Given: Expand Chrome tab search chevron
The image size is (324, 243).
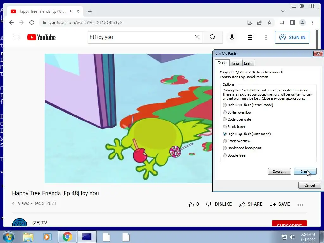Looking at the screenshot, I should 283,11.
